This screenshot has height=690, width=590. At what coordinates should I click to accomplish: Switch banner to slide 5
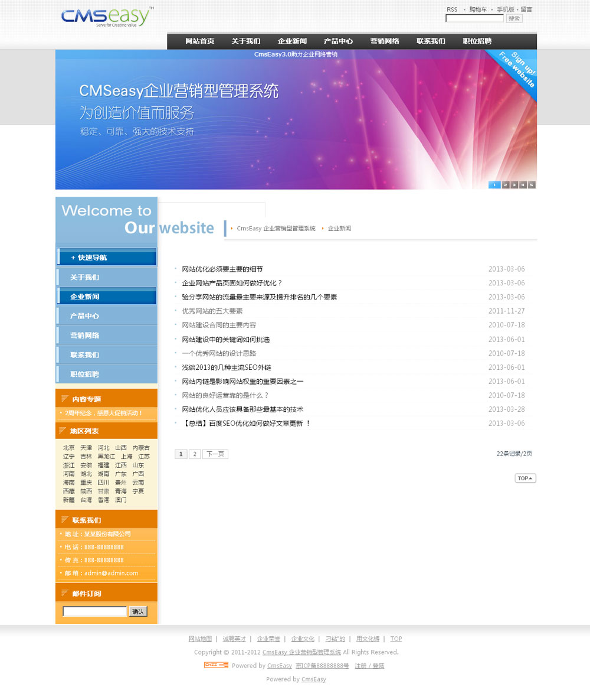[x=532, y=185]
